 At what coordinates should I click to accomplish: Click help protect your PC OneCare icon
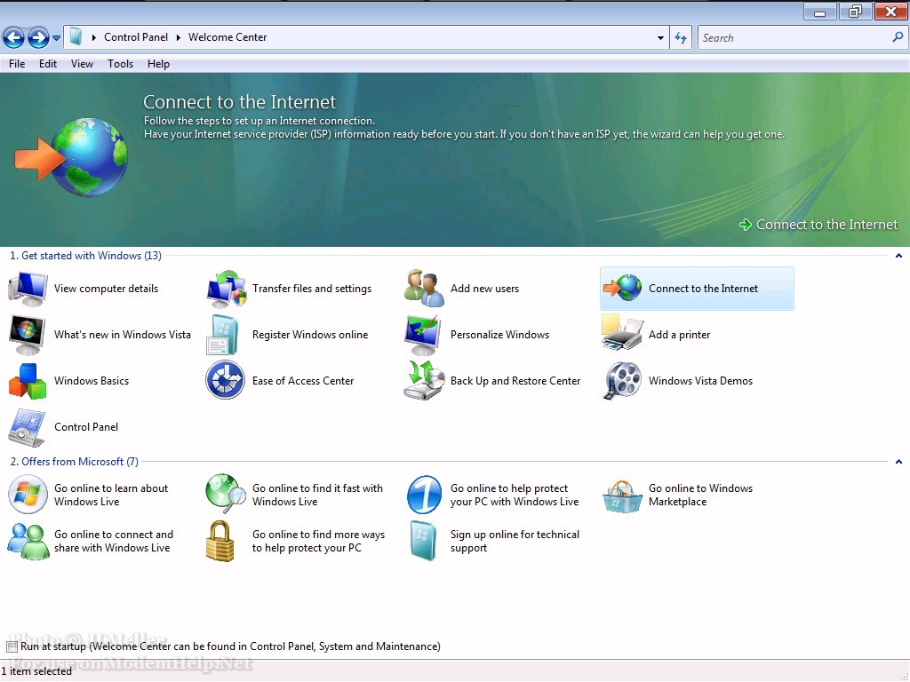[x=424, y=495]
